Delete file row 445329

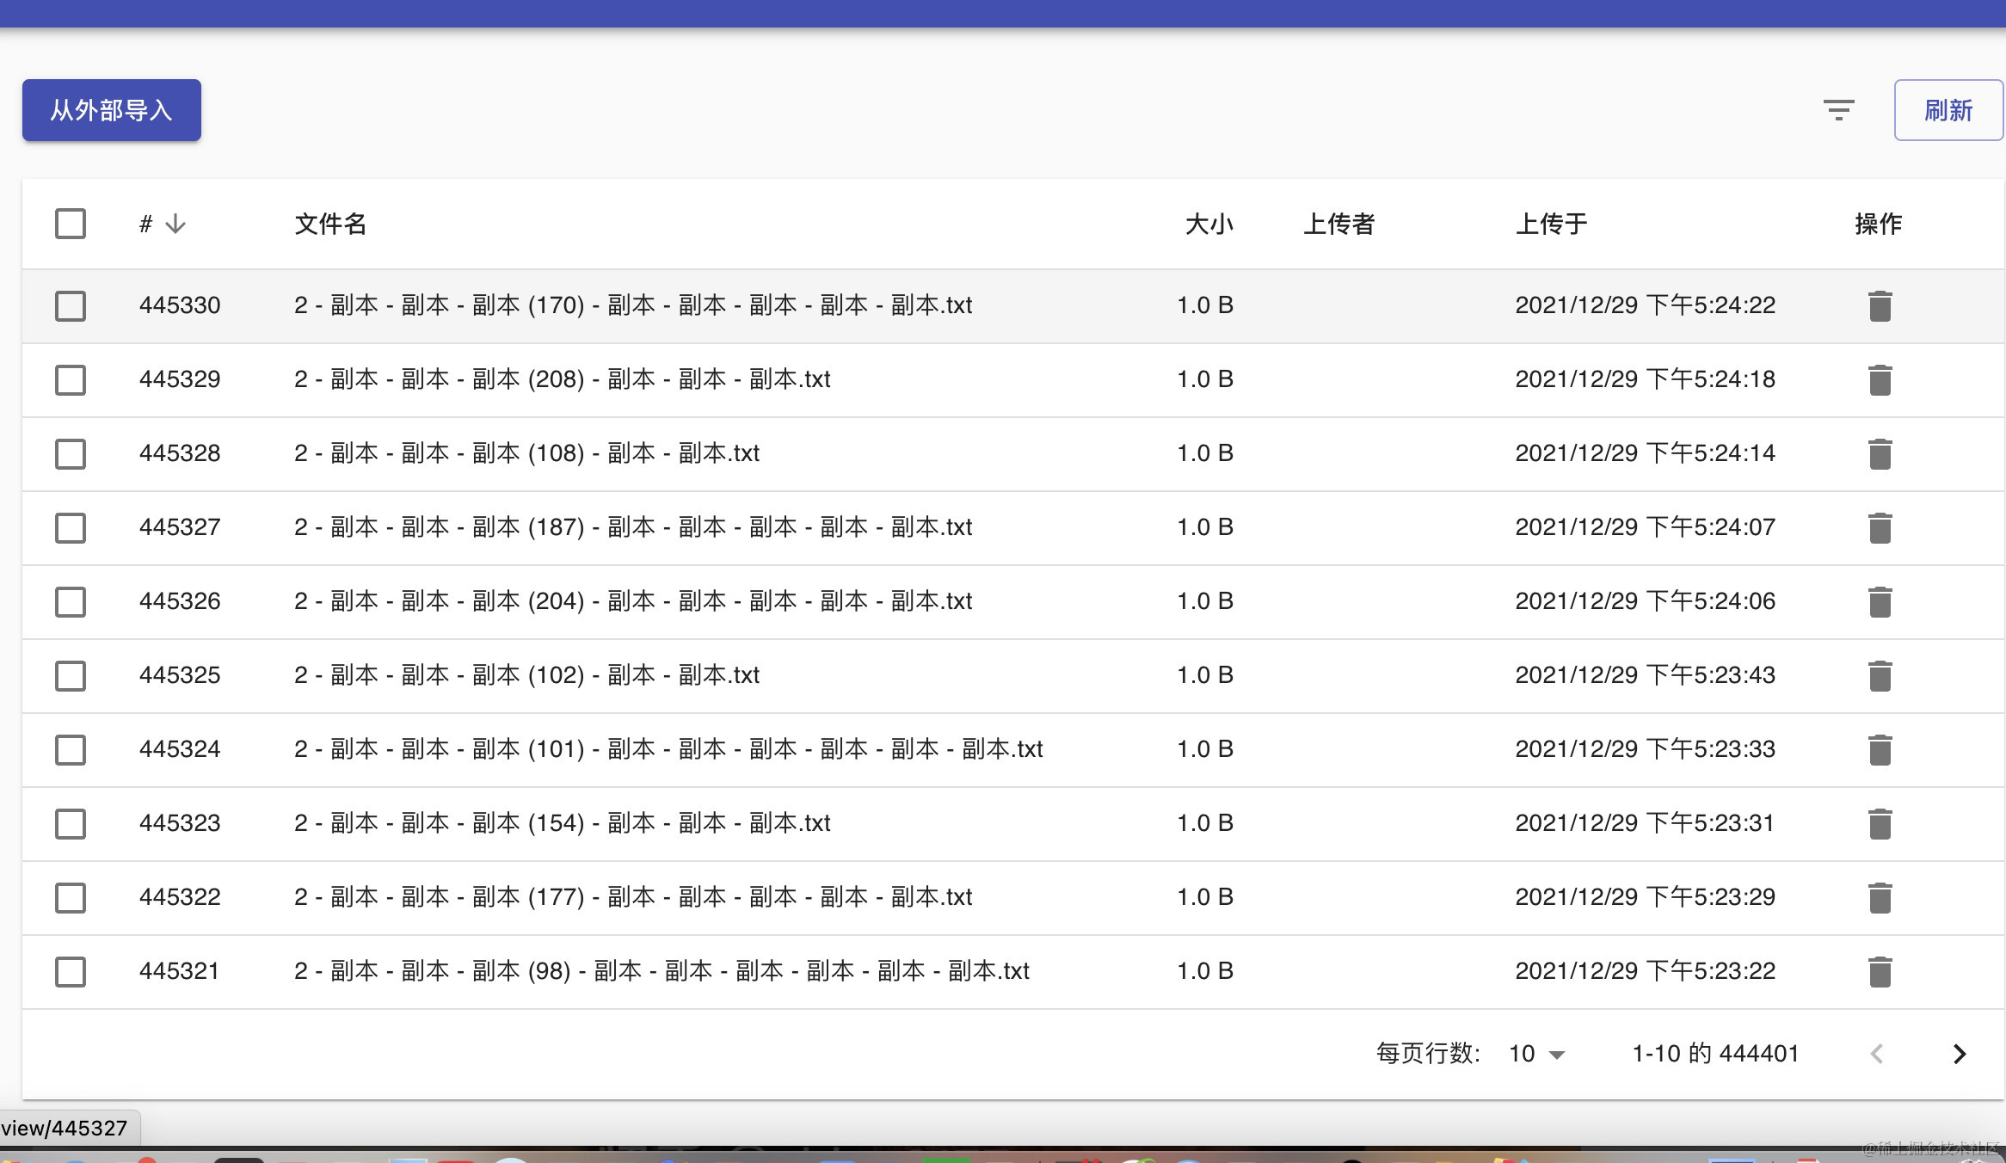tap(1880, 379)
